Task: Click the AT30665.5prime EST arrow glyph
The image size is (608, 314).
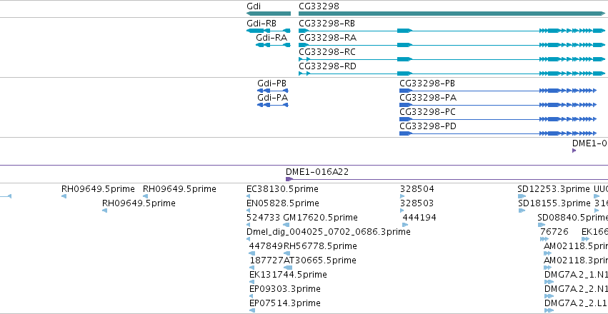Action: (x=288, y=268)
